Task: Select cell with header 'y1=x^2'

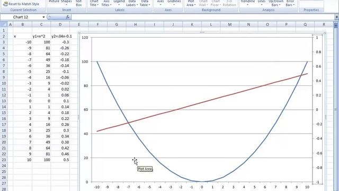Action: pos(41,36)
